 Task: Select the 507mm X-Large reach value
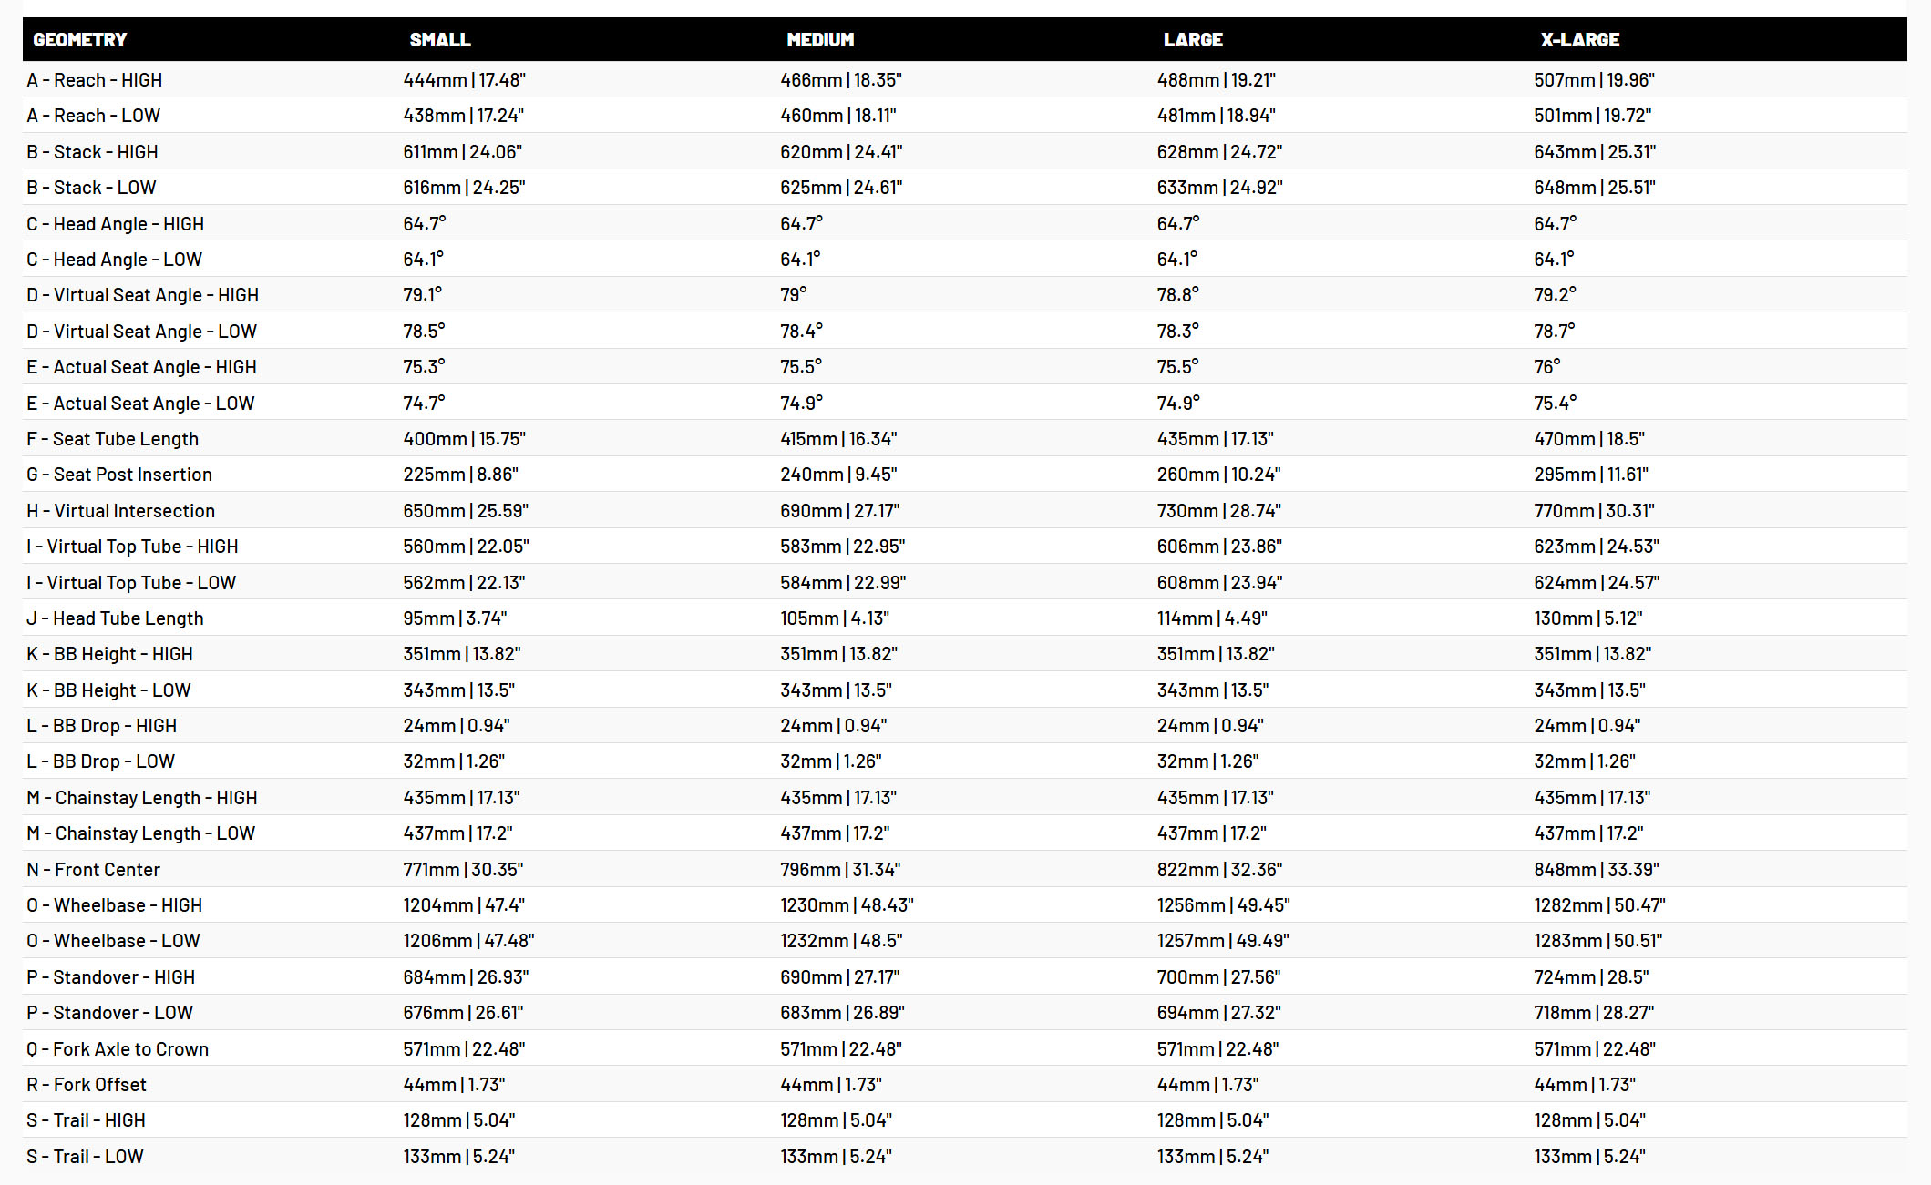coord(1594,80)
